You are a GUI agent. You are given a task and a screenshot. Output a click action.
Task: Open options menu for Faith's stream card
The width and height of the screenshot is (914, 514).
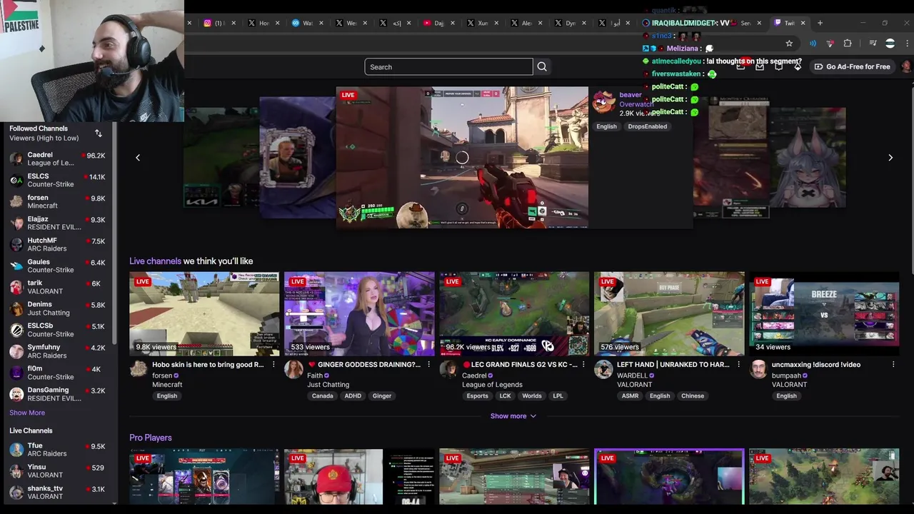[x=428, y=365]
